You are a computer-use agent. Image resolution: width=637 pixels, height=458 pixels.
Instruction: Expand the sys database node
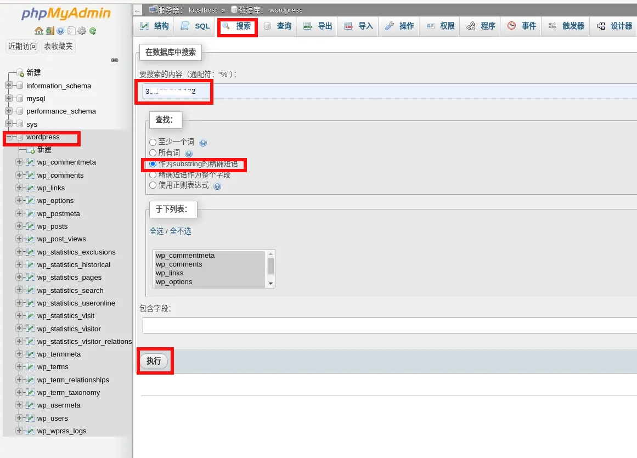9,123
